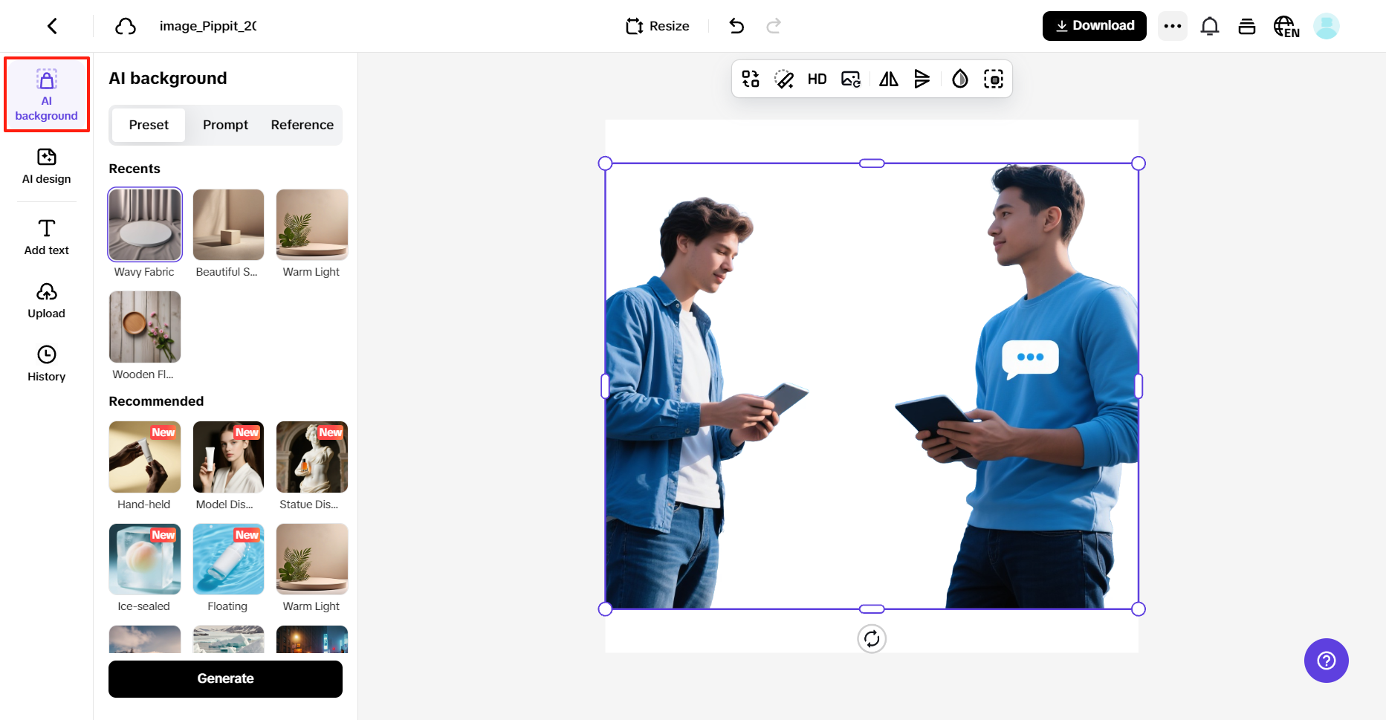Flip the image horizontally
The image size is (1386, 720).
pos(887,79)
